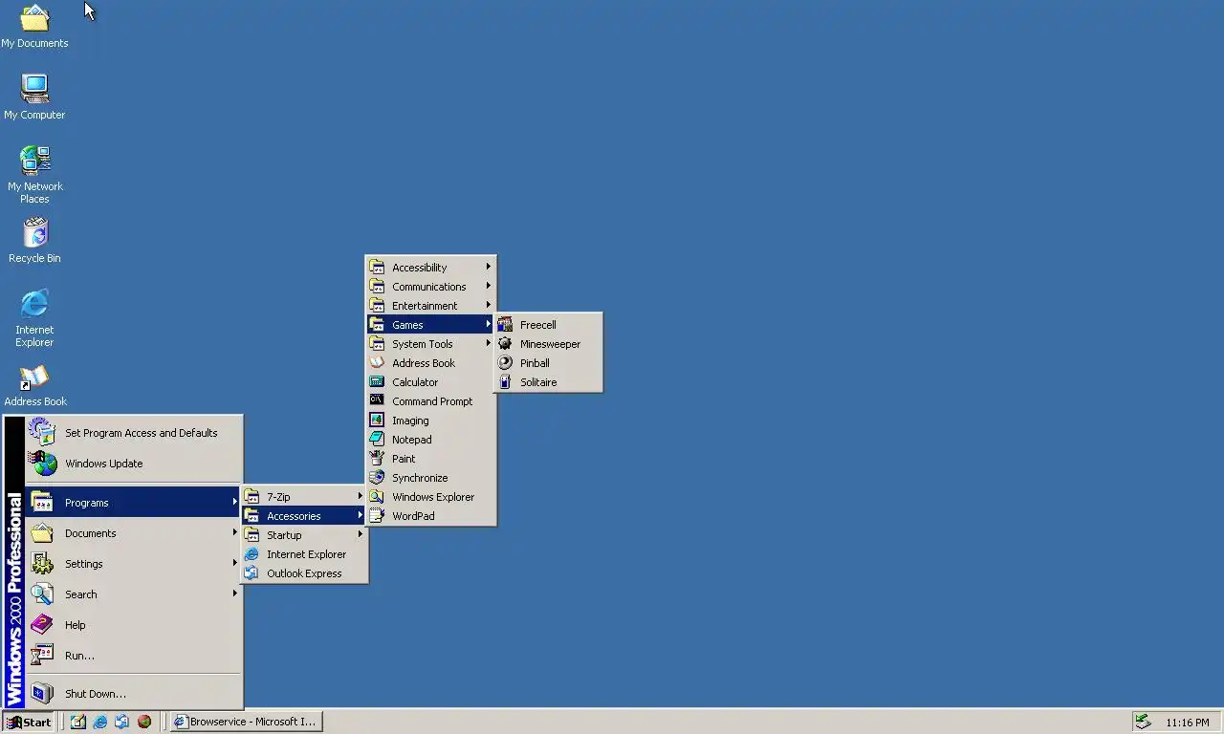Click the Calculator icon in Accessories
This screenshot has width=1224, height=734.
377,382
